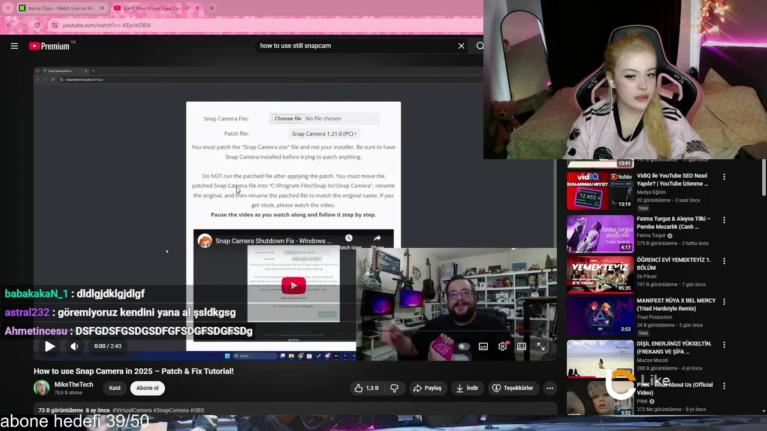The width and height of the screenshot is (767, 431).
Task: Open the player settings gear
Action: coord(503,346)
